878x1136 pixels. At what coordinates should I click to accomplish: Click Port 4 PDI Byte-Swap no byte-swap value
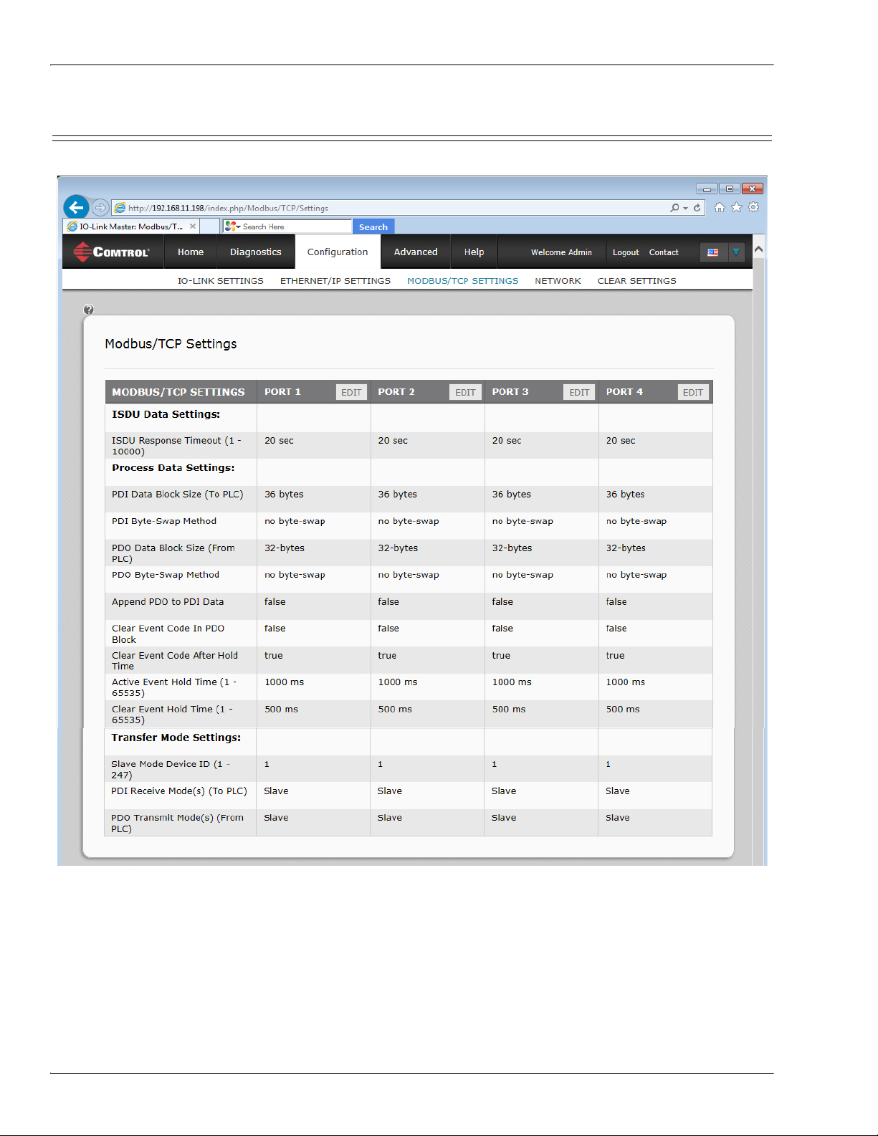coord(636,521)
